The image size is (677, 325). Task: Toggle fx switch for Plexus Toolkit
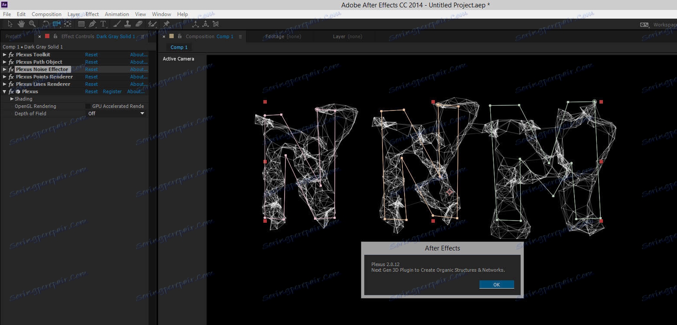pyautogui.click(x=11, y=55)
